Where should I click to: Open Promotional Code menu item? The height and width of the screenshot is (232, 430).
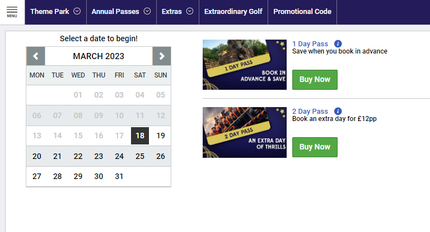302,12
